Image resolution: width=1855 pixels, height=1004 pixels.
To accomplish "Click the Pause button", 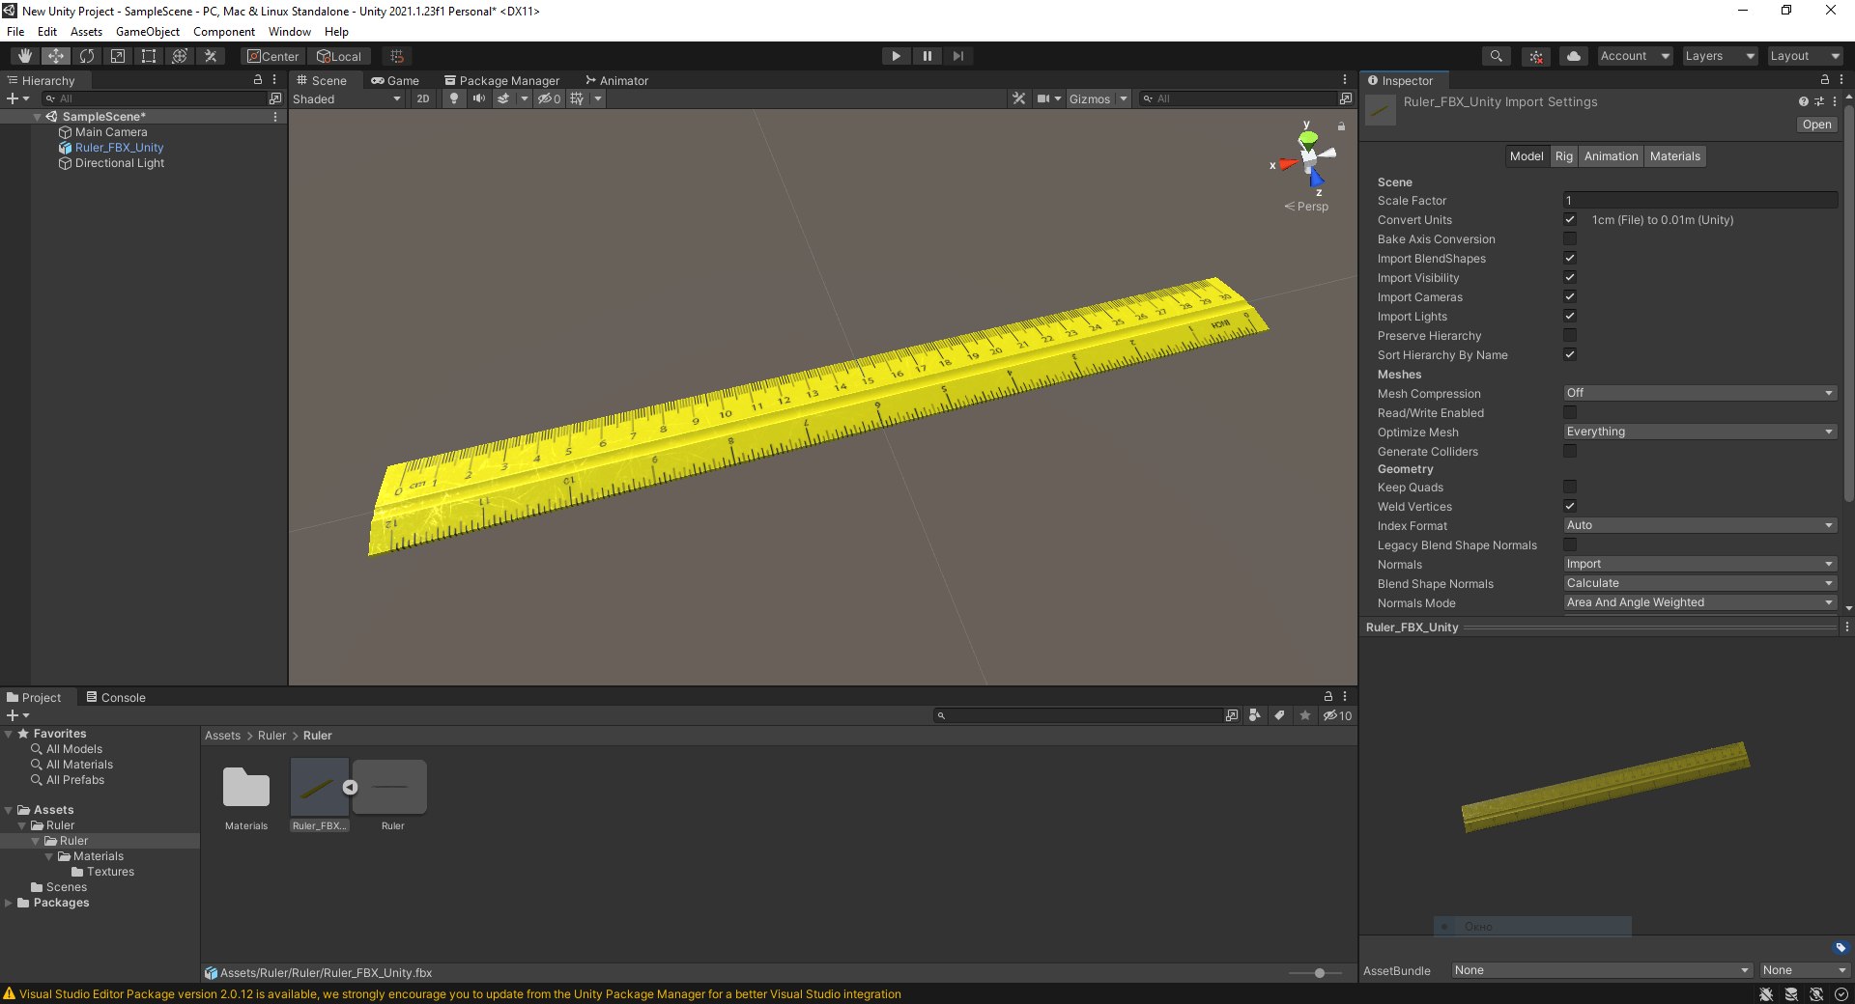I will pos(927,56).
